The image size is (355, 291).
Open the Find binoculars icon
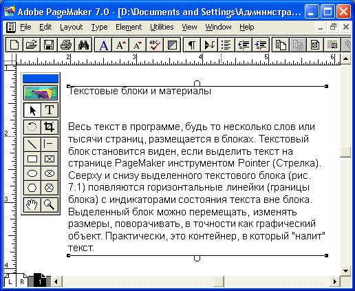tap(83, 45)
